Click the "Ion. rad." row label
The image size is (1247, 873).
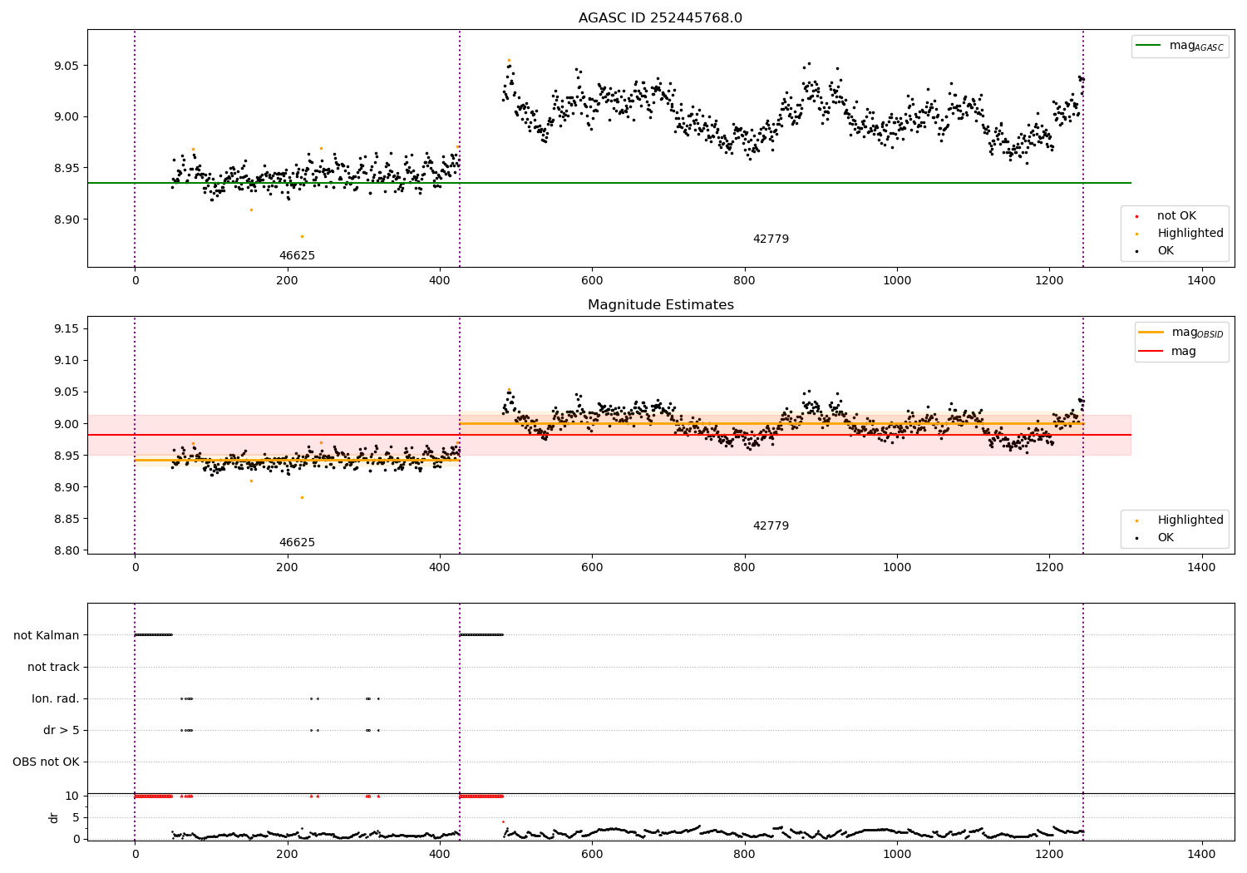[x=56, y=698]
